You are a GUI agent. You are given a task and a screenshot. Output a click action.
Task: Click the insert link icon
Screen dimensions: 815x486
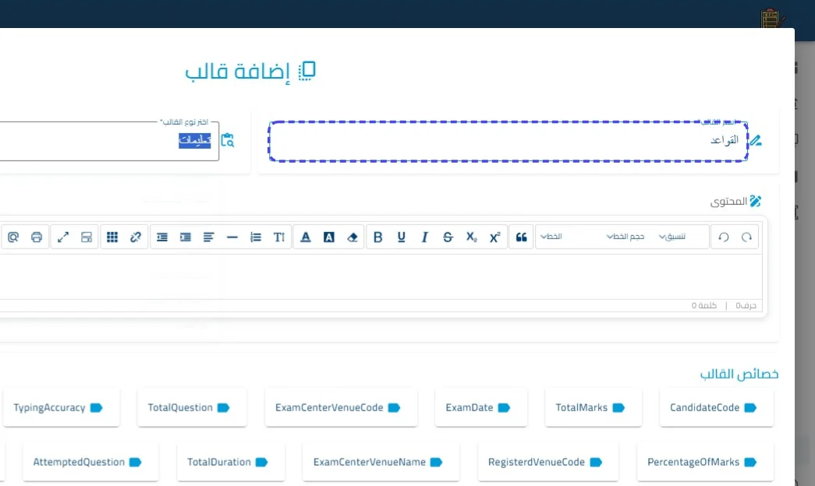[x=136, y=238]
